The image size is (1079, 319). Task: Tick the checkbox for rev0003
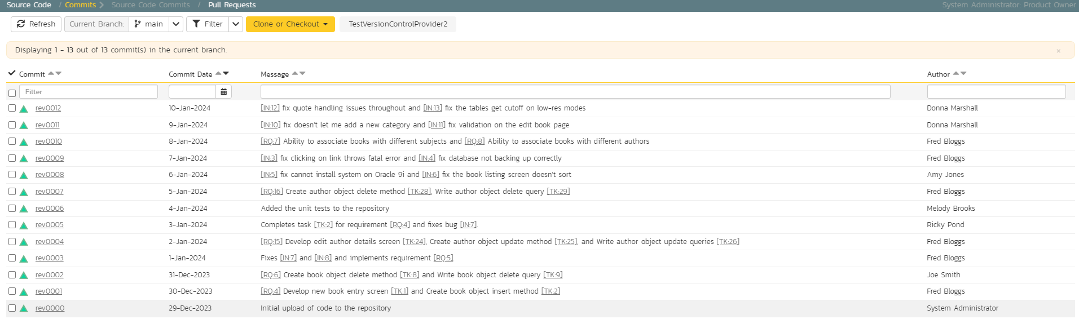click(x=12, y=258)
